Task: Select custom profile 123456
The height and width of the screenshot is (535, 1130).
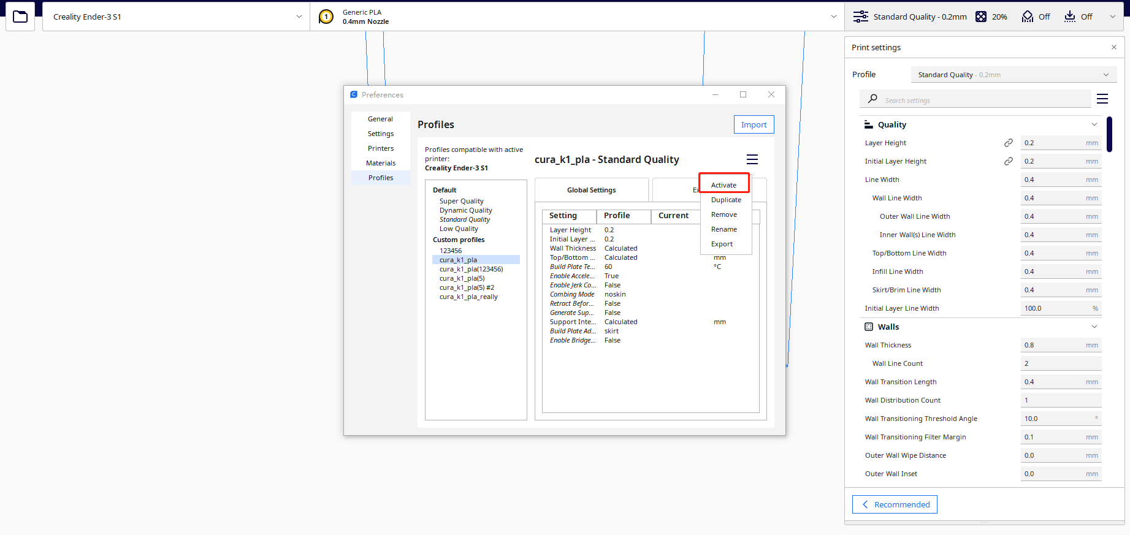Action: click(x=451, y=251)
